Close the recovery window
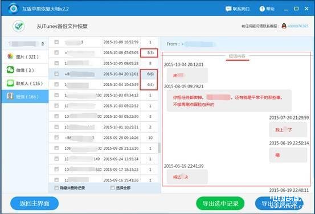This screenshot has height=214, width=315. 306,9
